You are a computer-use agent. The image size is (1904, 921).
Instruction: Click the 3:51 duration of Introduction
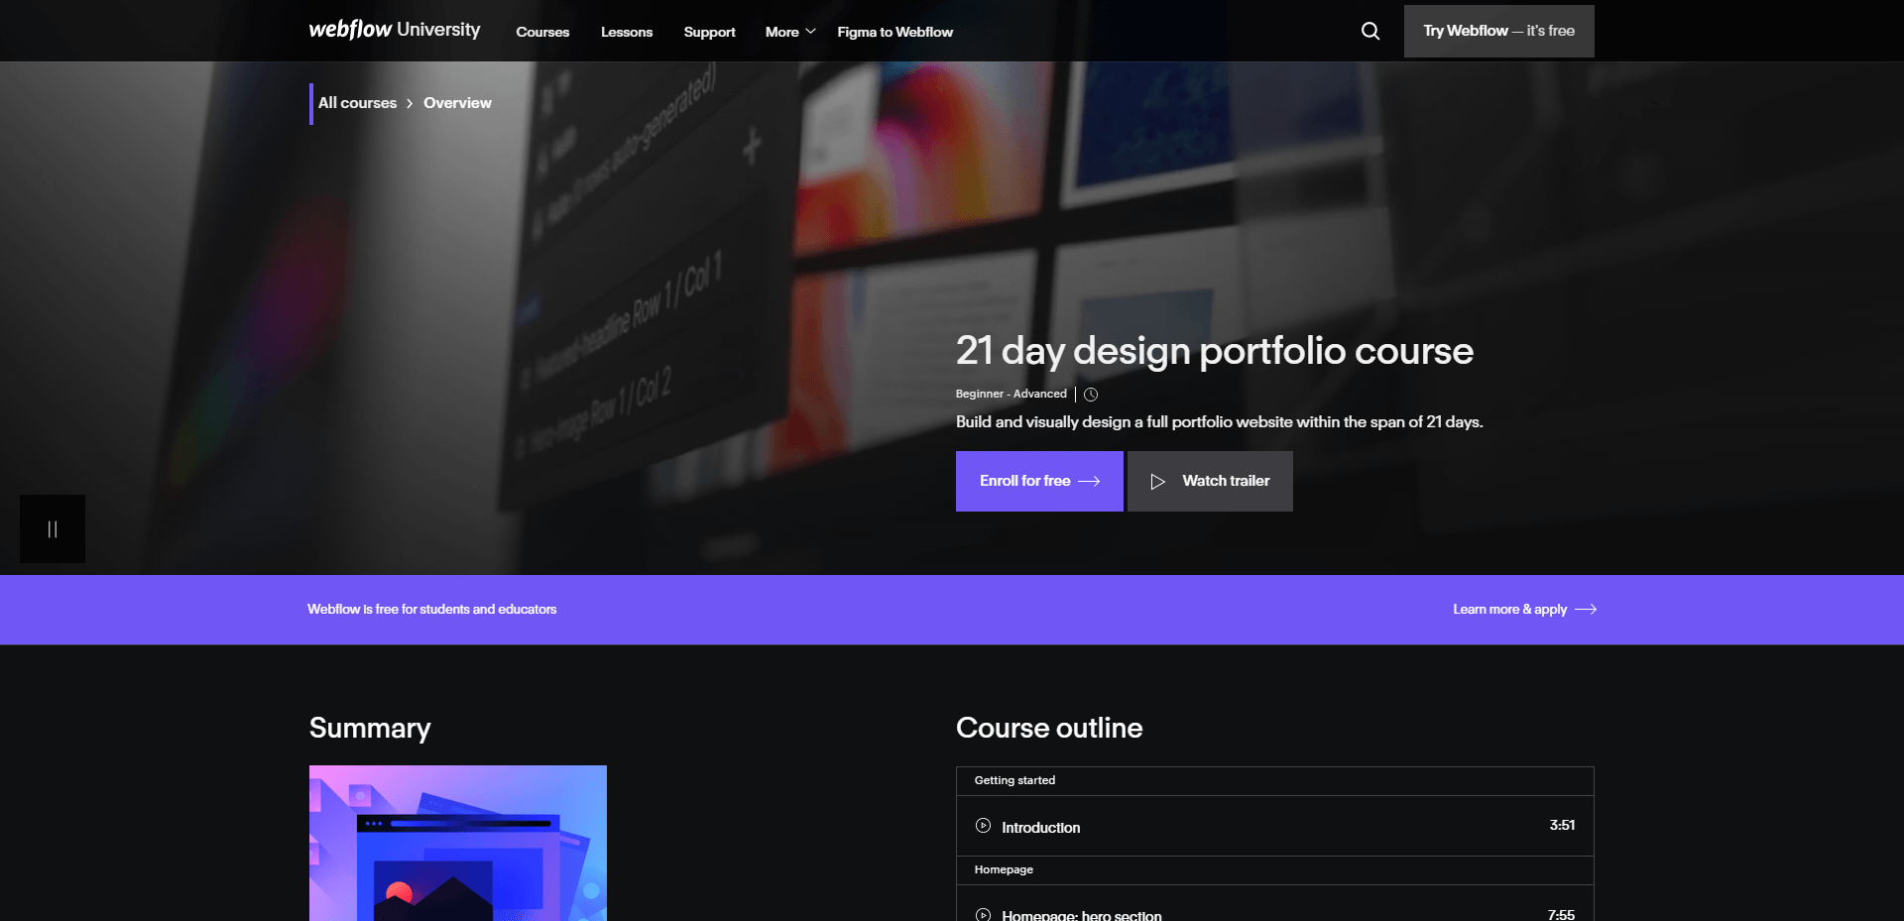[1562, 825]
